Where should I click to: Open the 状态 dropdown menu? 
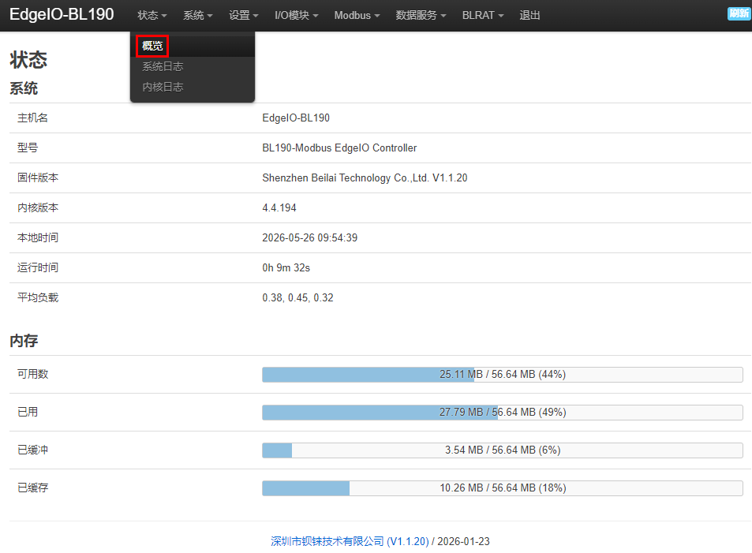tap(152, 15)
